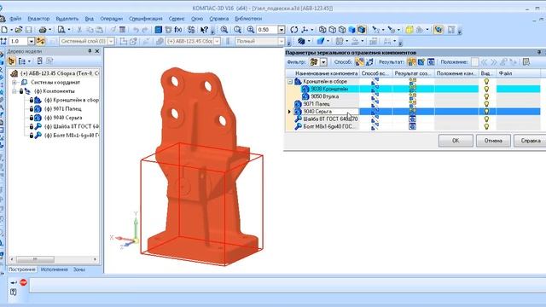Open the Файл menu
Viewport: 546px width, 307px height.
click(x=15, y=19)
